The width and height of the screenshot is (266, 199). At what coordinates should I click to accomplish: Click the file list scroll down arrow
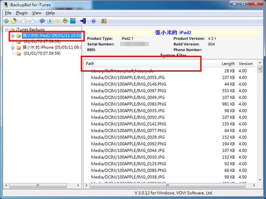tap(260, 180)
